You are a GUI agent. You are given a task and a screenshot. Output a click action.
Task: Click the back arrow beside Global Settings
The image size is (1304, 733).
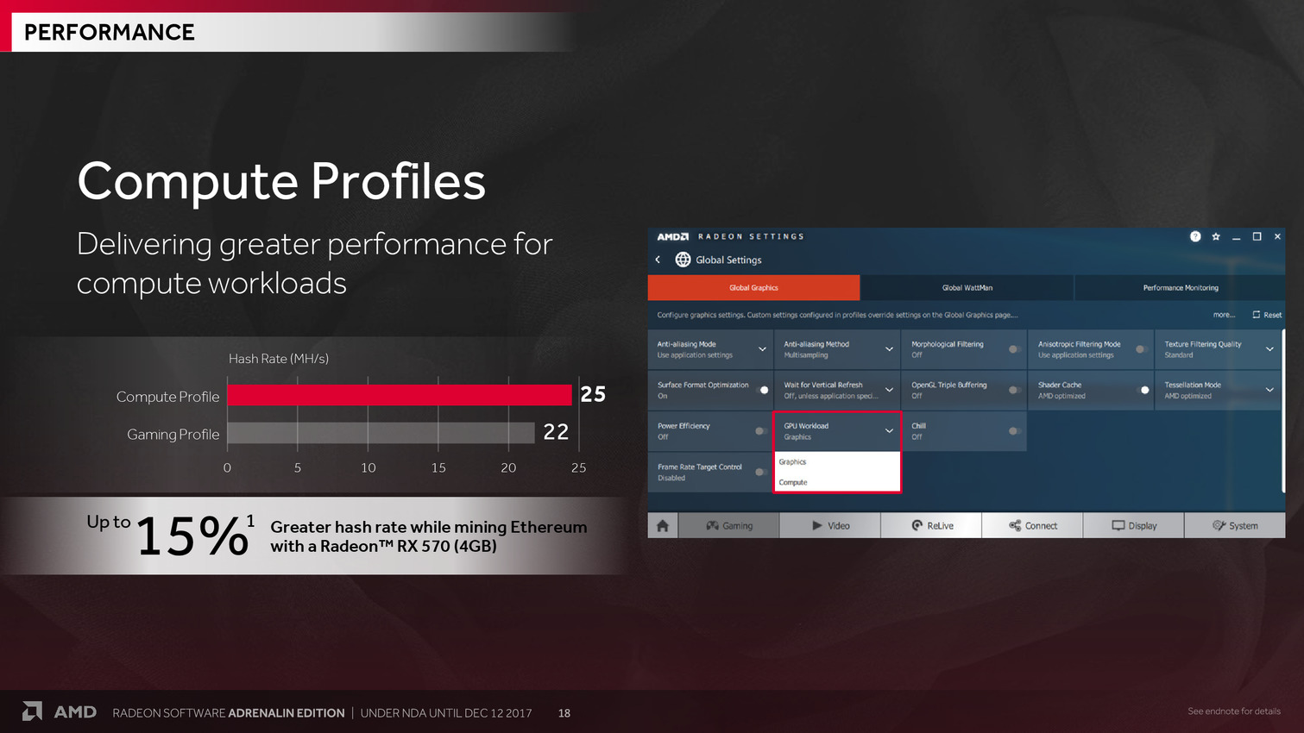pos(658,260)
